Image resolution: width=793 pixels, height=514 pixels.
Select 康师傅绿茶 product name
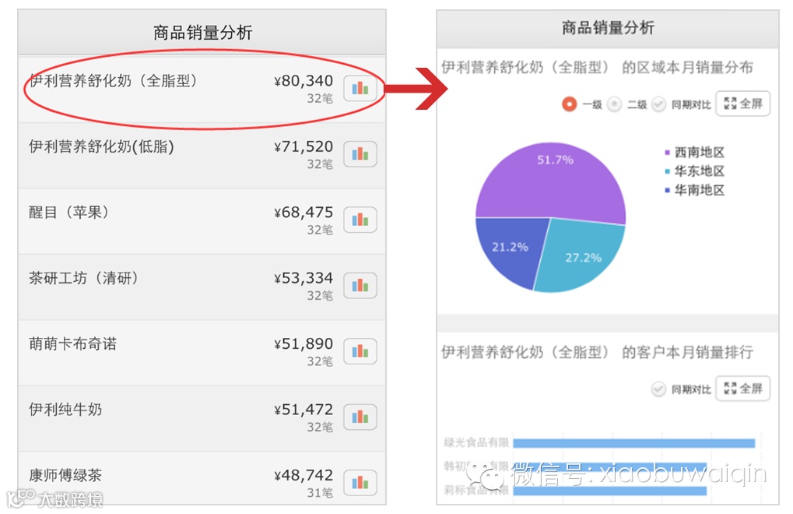tap(65, 475)
